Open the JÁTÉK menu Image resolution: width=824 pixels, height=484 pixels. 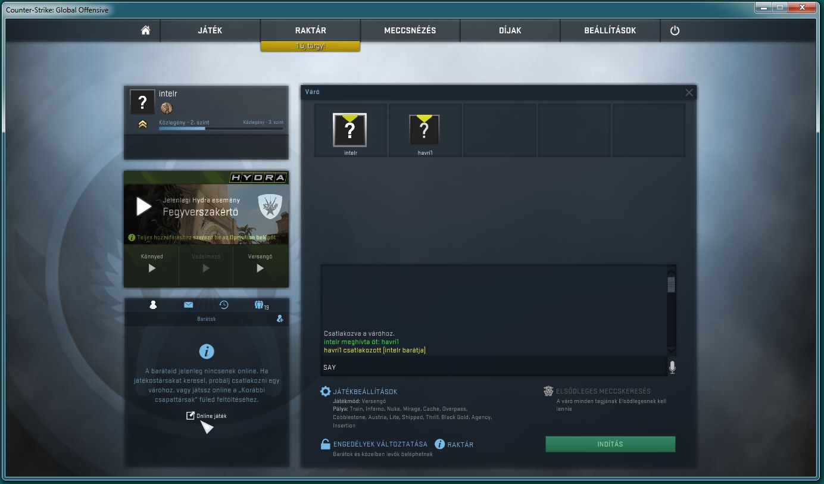[x=210, y=30]
